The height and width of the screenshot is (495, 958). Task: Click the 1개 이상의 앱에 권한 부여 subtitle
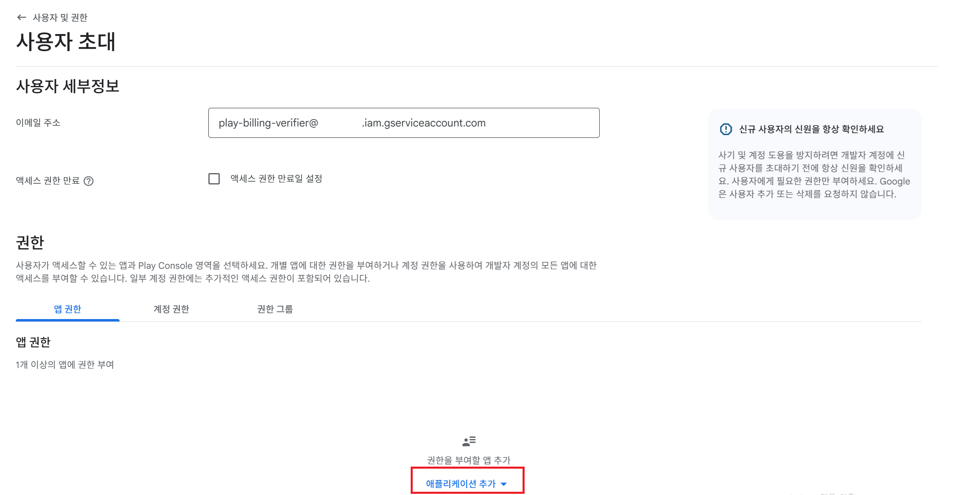coord(65,364)
